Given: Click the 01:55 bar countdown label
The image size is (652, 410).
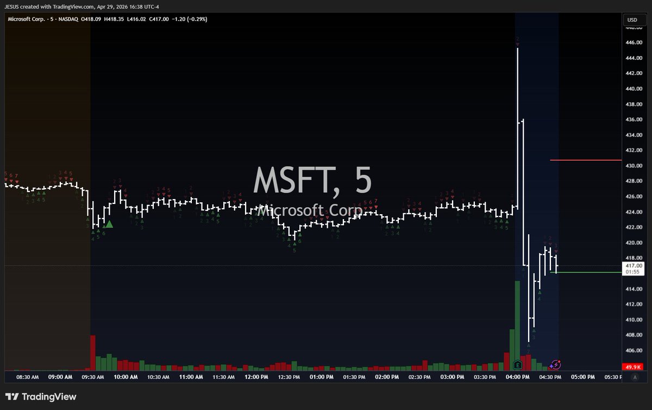Looking at the screenshot, I should [631, 271].
